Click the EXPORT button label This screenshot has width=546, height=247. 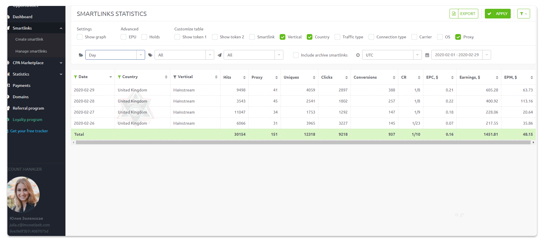[468, 14]
